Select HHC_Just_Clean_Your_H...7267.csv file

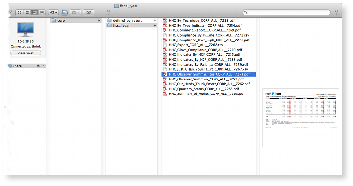pyautogui.click(x=208, y=69)
